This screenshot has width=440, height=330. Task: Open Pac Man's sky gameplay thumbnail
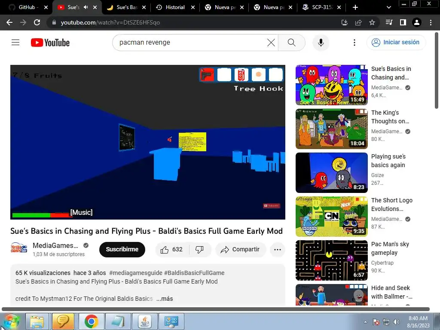pyautogui.click(x=331, y=260)
